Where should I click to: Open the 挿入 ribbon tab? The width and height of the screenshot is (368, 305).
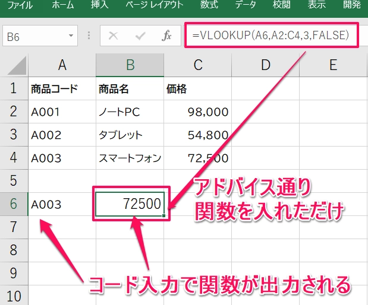coord(99,5)
